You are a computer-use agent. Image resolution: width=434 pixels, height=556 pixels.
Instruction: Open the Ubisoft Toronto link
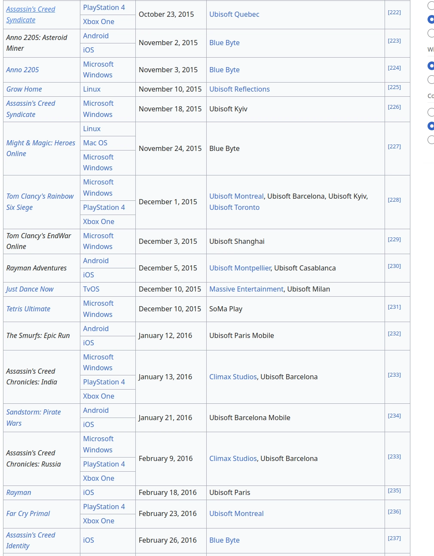[x=234, y=207]
